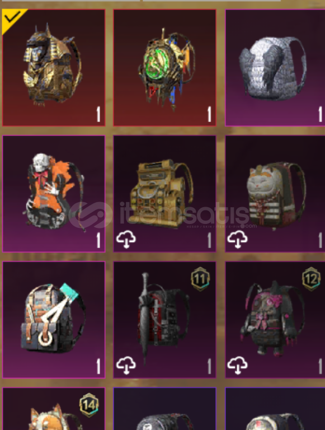Select the green dragon emblem backpack
This screenshot has width=325, height=430.
tap(164, 68)
